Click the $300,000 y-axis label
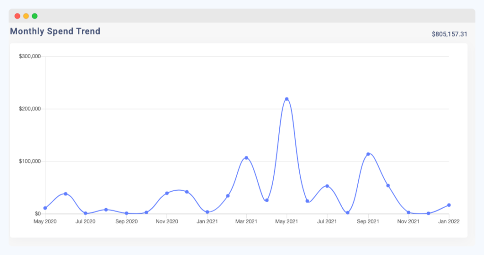Image resolution: width=484 pixels, height=255 pixels. (30, 57)
